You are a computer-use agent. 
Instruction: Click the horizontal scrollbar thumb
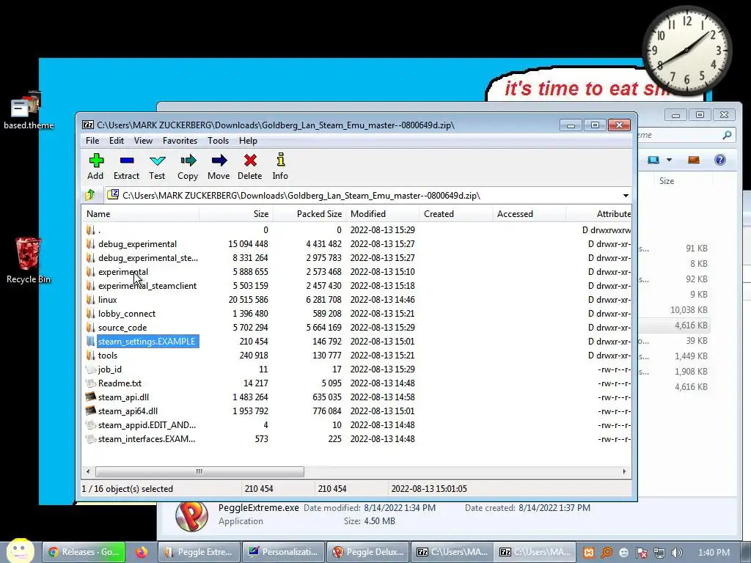click(199, 471)
